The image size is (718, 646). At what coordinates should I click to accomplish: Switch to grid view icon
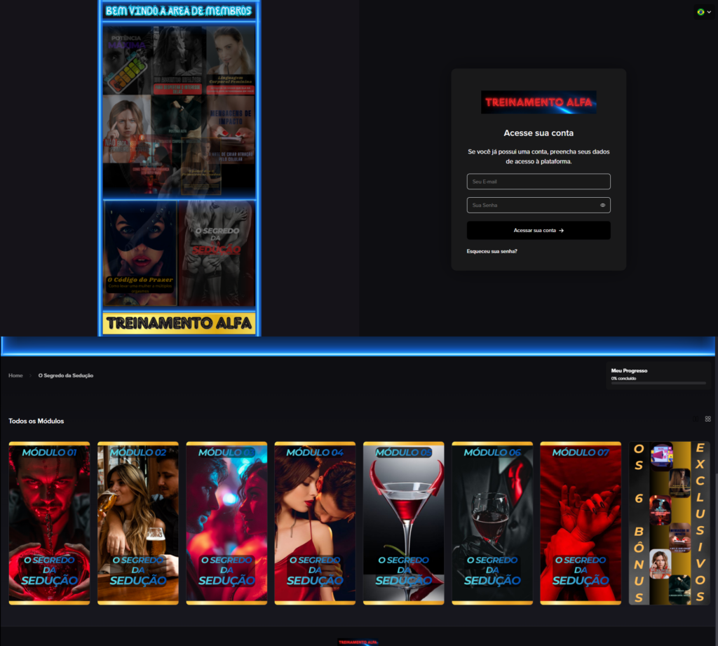(707, 419)
